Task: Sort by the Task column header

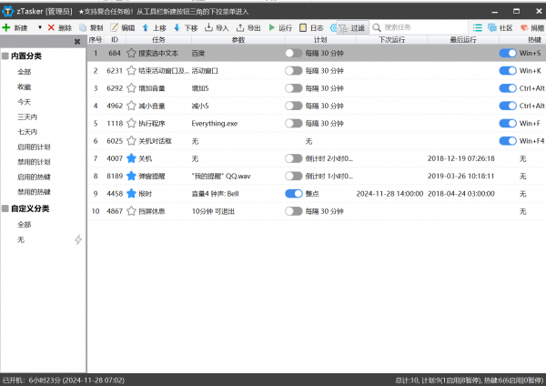Action: (158, 40)
